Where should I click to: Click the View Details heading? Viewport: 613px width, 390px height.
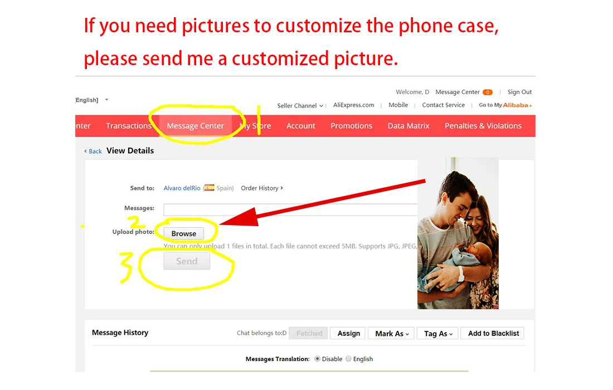130,150
